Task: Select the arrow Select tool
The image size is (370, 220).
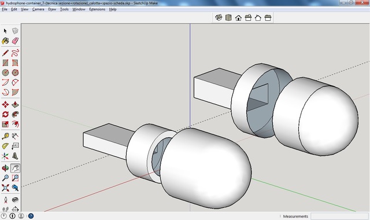Action: coord(5,31)
